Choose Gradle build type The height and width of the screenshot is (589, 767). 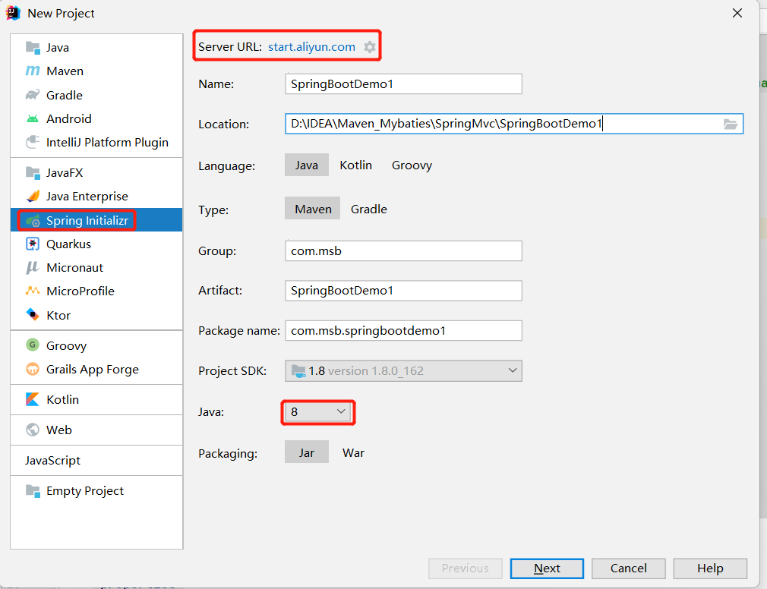[x=369, y=209]
